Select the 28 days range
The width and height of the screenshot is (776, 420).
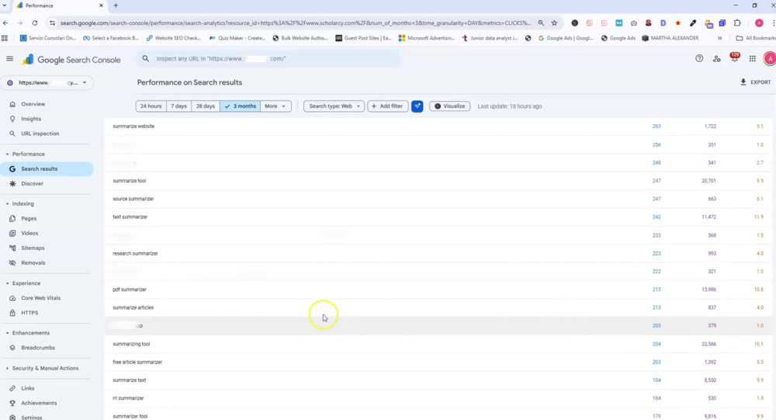tap(206, 106)
